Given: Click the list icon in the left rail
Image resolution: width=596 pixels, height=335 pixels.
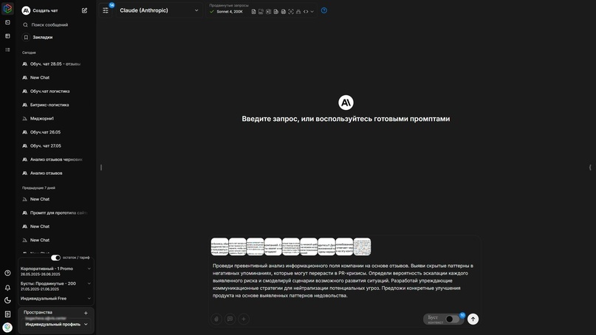Looking at the screenshot, I should (x=7, y=49).
